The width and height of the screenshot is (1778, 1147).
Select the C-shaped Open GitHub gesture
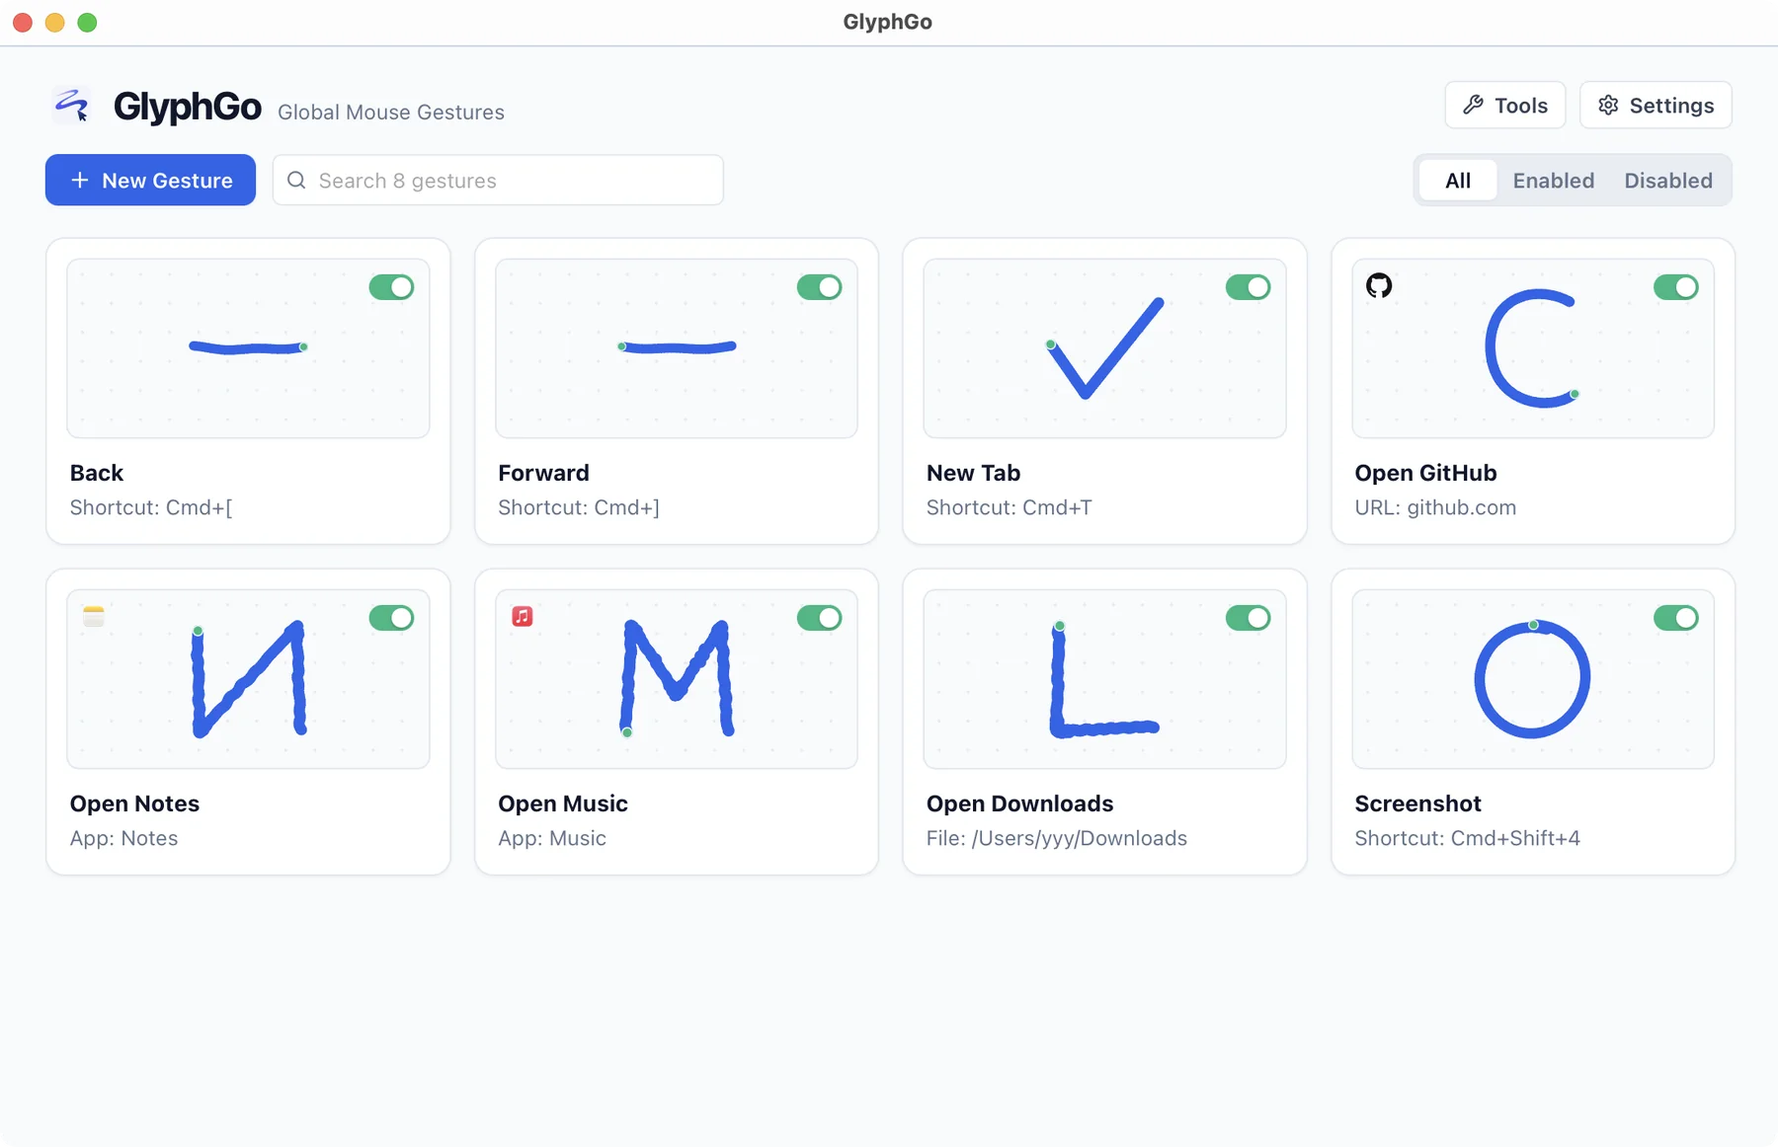coord(1533,347)
